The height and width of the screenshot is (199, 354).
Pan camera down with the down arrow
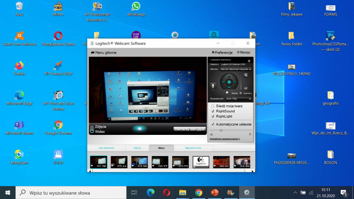coord(229,88)
